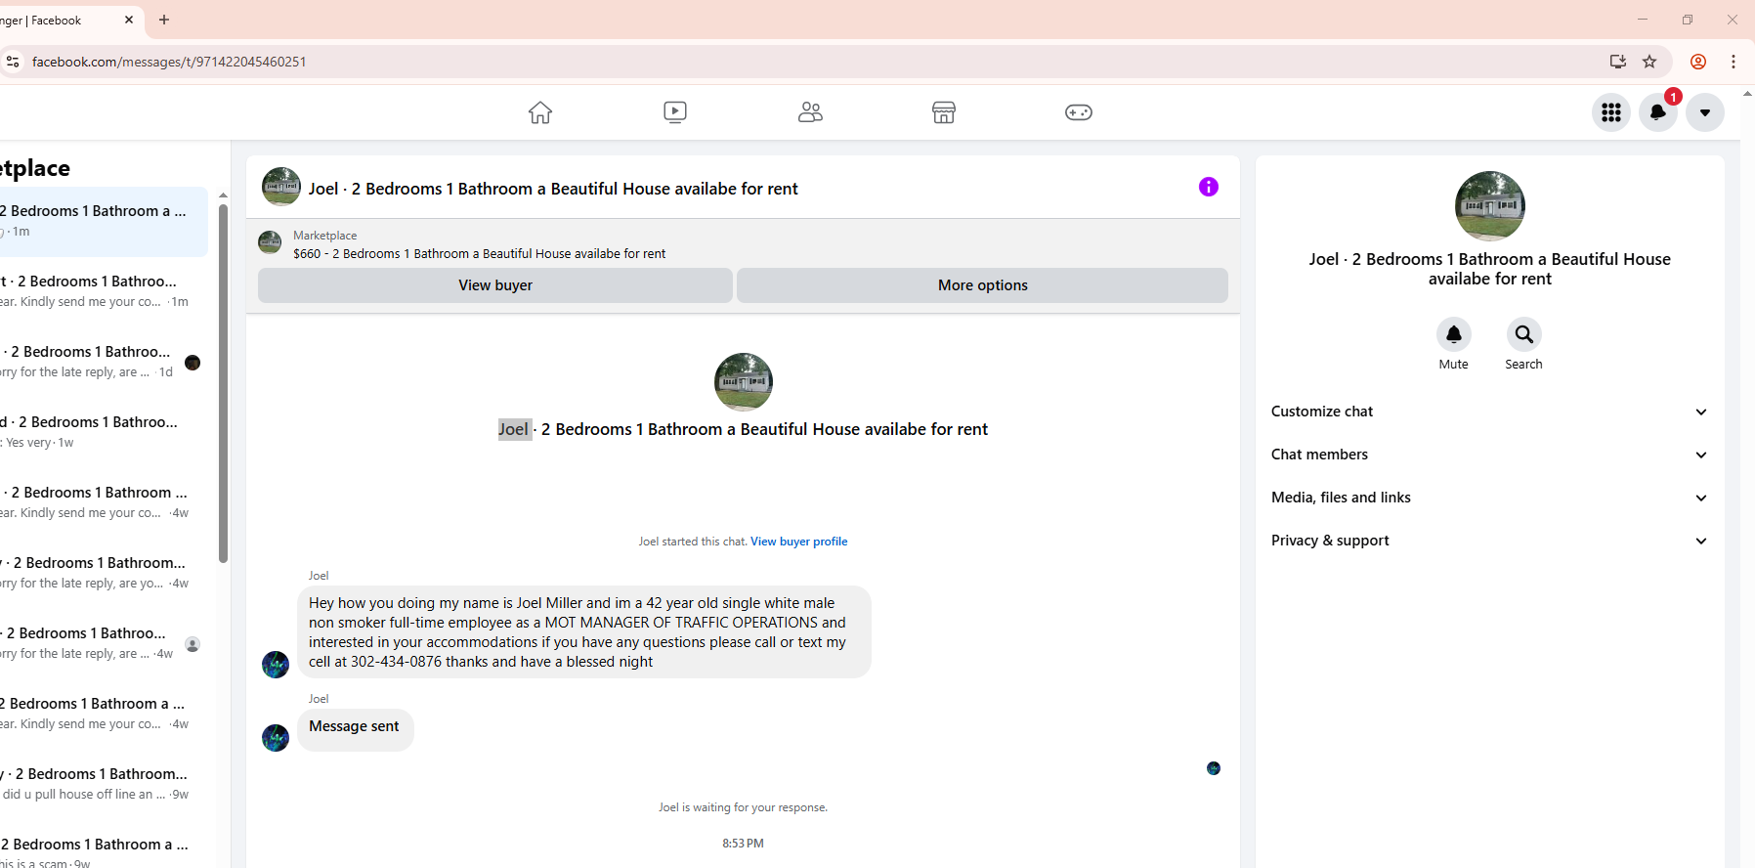Go to Facebook Home icon
1755x868 pixels.
click(540, 112)
